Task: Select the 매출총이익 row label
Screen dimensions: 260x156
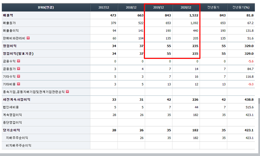Action: click(x=11, y=30)
